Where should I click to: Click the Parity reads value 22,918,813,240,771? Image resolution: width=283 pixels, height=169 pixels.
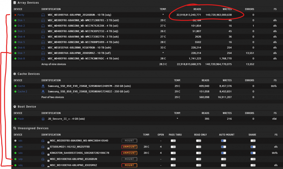[188, 15]
